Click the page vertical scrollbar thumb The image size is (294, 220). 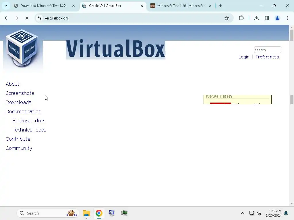(x=291, y=35)
